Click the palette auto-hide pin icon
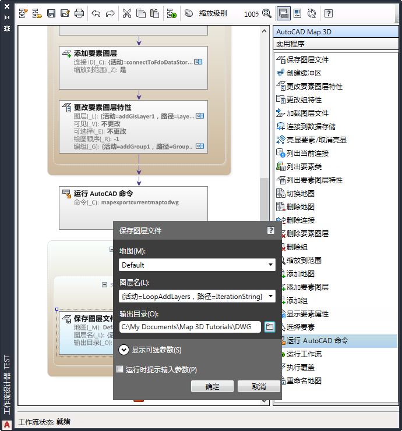The width and height of the screenshot is (402, 431). tap(7, 17)
